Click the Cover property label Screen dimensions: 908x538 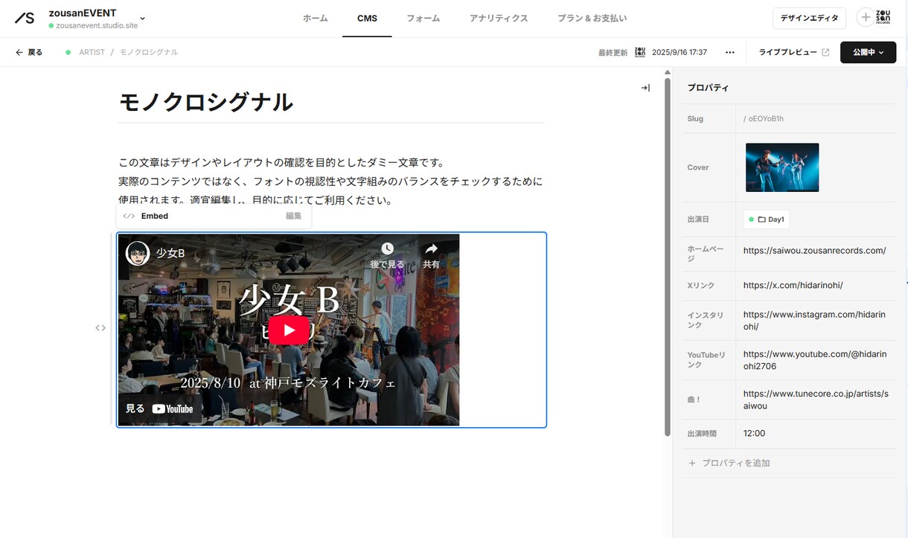[x=698, y=167]
